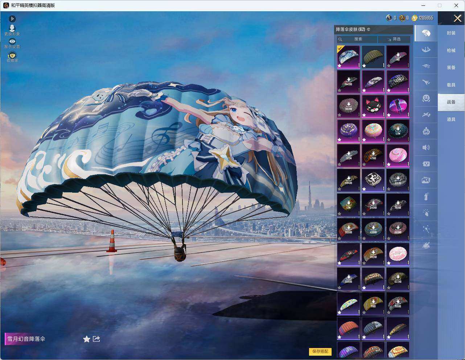Download the parachute skin labeled 47KB
465x360 pixels.
pyautogui.click(x=373, y=156)
